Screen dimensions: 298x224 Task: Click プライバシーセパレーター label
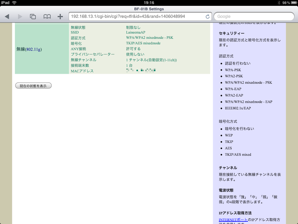point(93,54)
